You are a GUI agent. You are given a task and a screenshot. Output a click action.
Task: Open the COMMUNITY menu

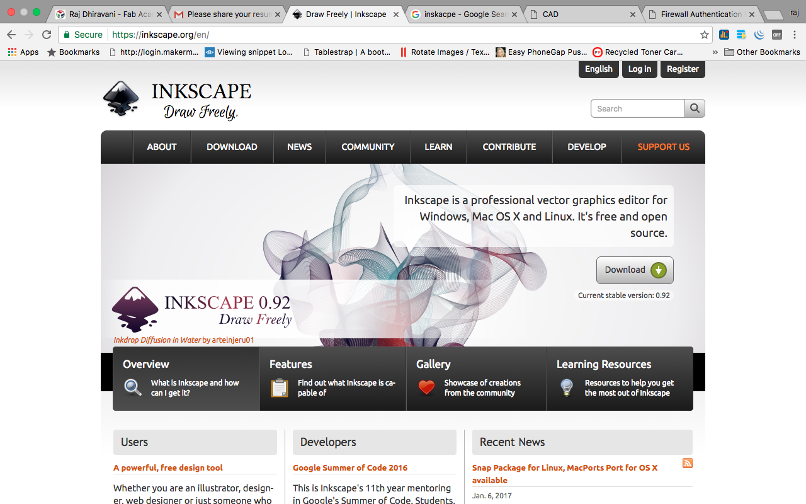(x=368, y=147)
